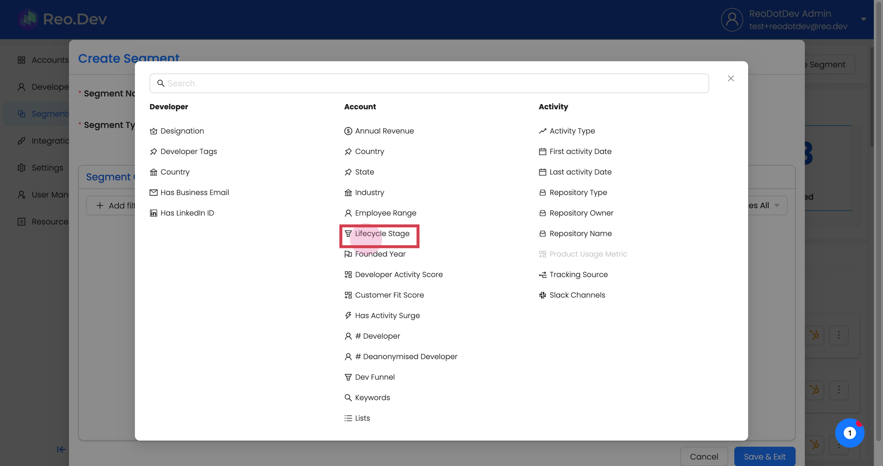Click the trend icon beside Activity Type
This screenshot has height=466, width=883.
pyautogui.click(x=542, y=131)
